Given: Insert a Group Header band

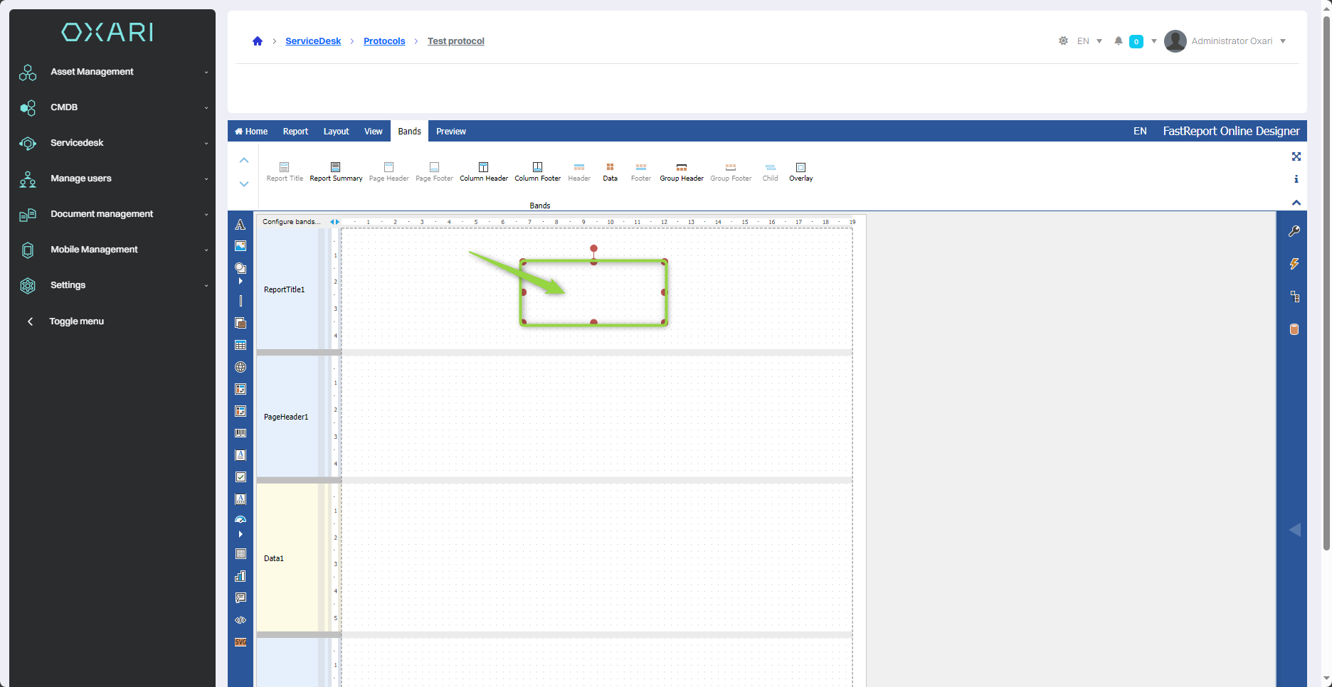Looking at the screenshot, I should [x=681, y=171].
